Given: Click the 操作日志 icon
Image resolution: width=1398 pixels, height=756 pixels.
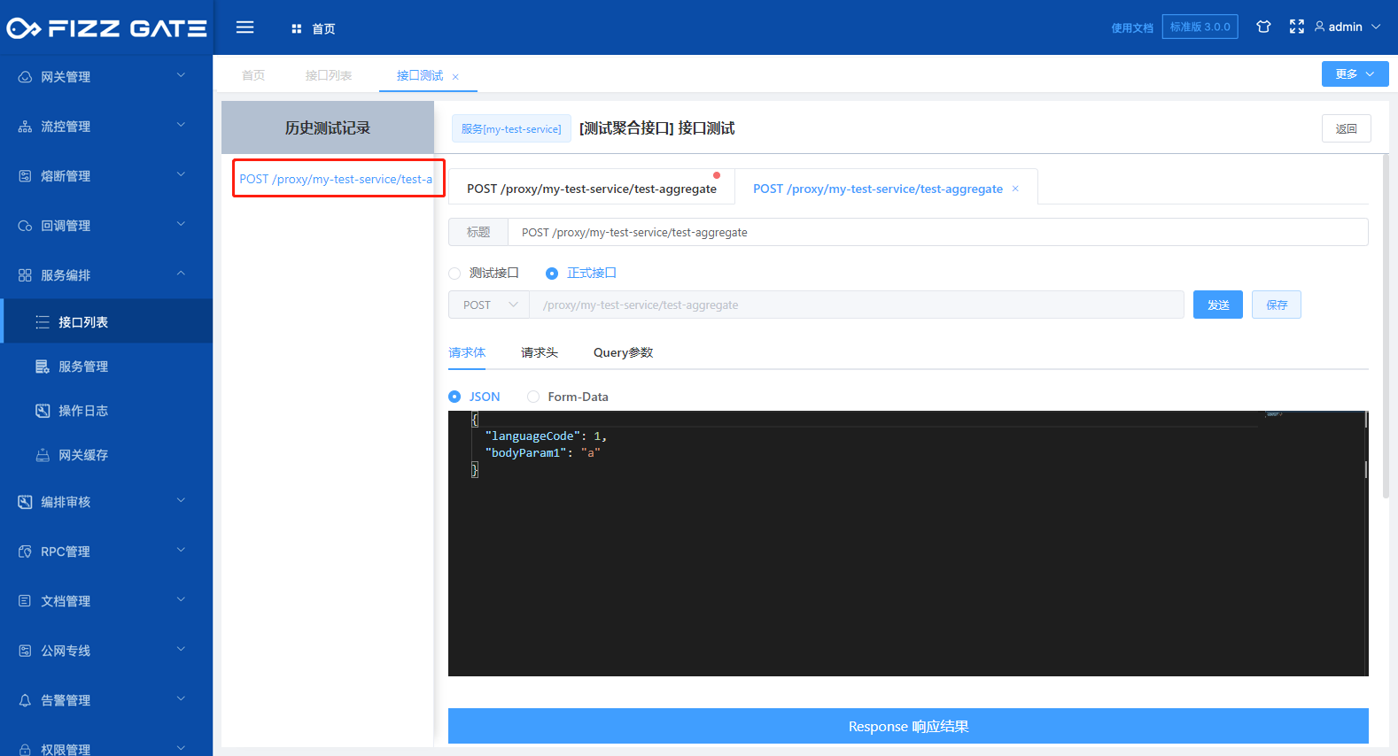Looking at the screenshot, I should point(43,411).
